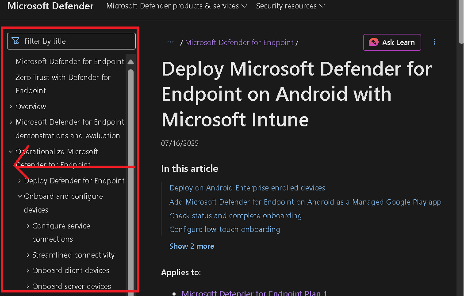Click the Ask Learn sparkle icon
This screenshot has width=464, height=296.
[x=373, y=42]
